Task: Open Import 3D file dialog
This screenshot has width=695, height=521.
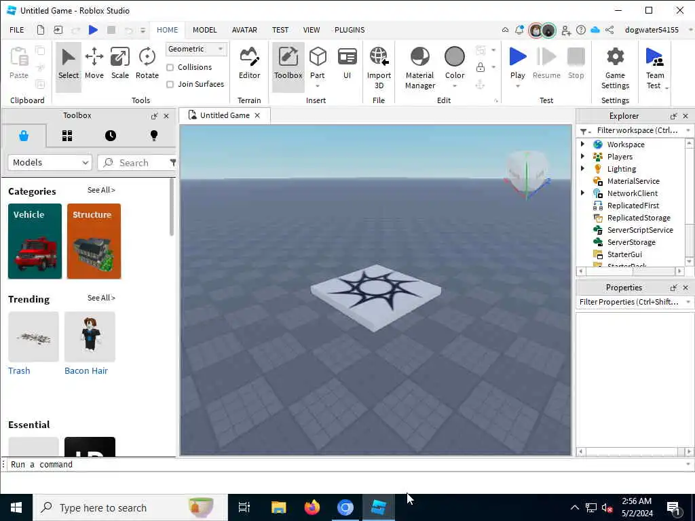Action: point(379,68)
